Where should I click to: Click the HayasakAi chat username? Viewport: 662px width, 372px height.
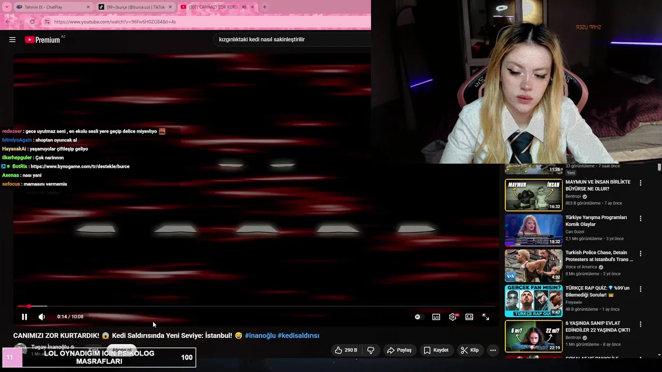14,149
